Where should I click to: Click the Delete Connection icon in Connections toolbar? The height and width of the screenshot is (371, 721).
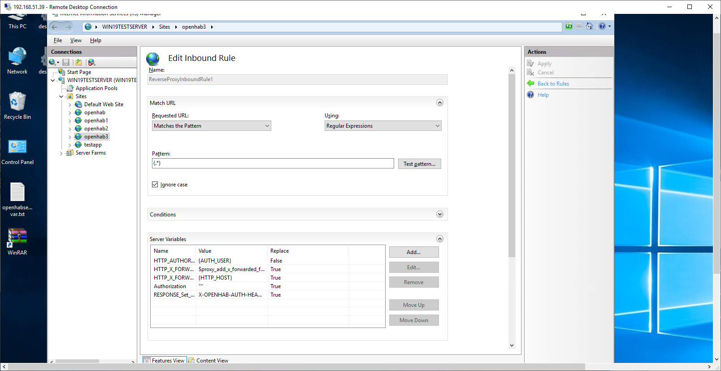[91, 62]
